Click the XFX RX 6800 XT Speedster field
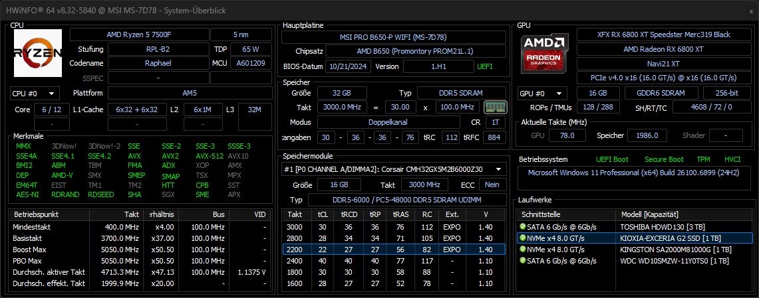759x298 pixels. click(x=664, y=35)
